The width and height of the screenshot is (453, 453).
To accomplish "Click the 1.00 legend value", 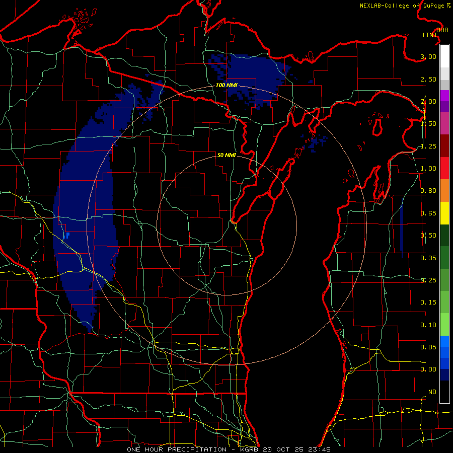I will [428, 169].
